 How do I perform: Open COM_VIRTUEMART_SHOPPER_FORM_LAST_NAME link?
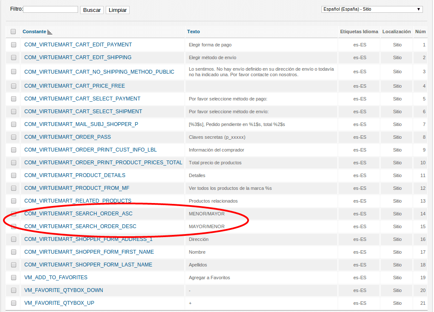88,265
